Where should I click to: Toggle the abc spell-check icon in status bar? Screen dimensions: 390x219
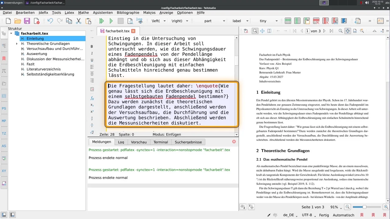click(x=275, y=215)
